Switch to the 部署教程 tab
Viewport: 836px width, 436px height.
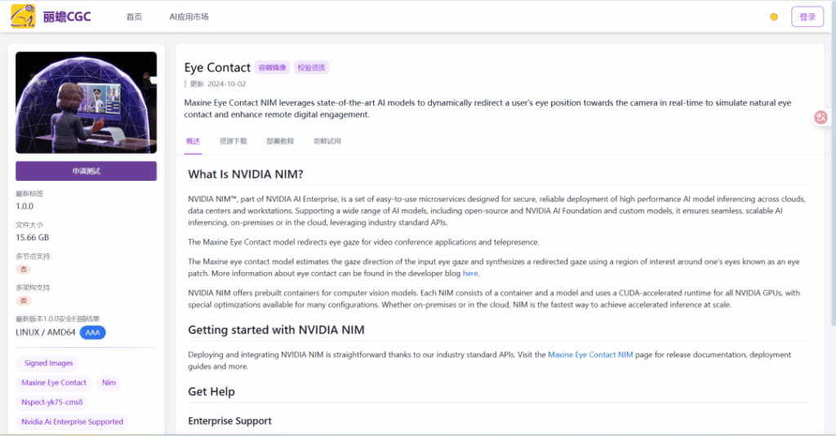point(280,141)
